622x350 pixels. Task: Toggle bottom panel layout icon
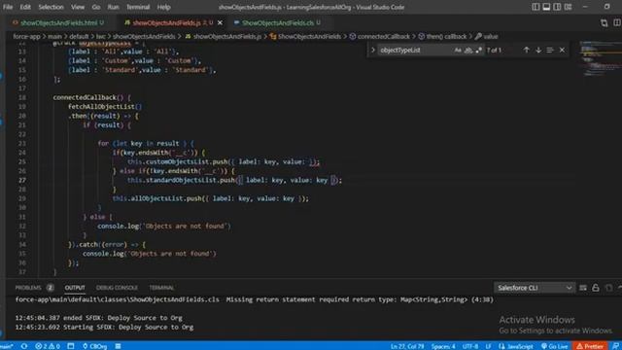pyautogui.click(x=546, y=7)
